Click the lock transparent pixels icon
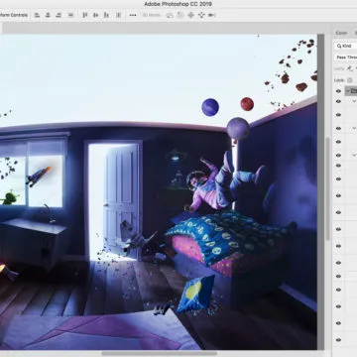The image size is (357, 357). tap(350, 80)
